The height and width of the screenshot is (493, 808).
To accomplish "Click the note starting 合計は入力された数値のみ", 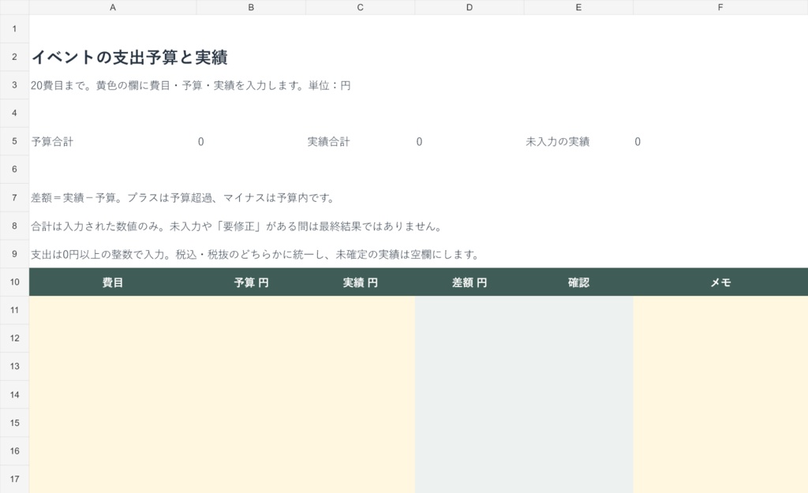I will [x=237, y=226].
